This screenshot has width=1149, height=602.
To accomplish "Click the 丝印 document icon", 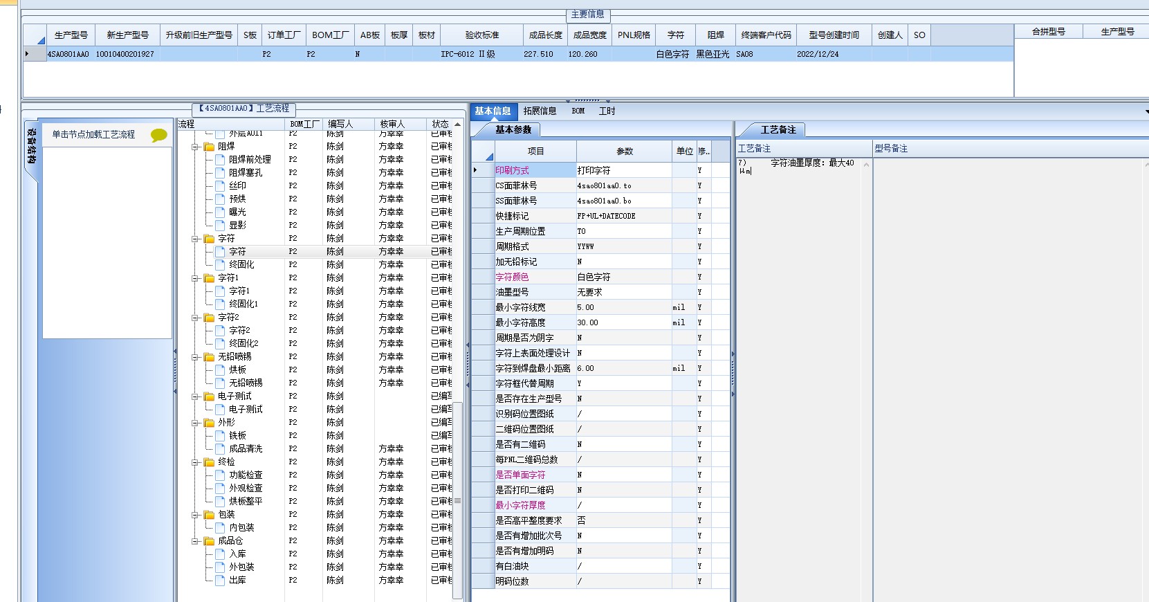I will [220, 186].
